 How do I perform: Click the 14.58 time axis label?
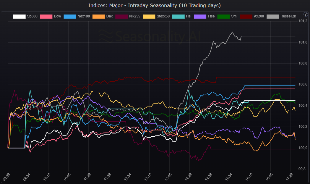(x=208, y=177)
